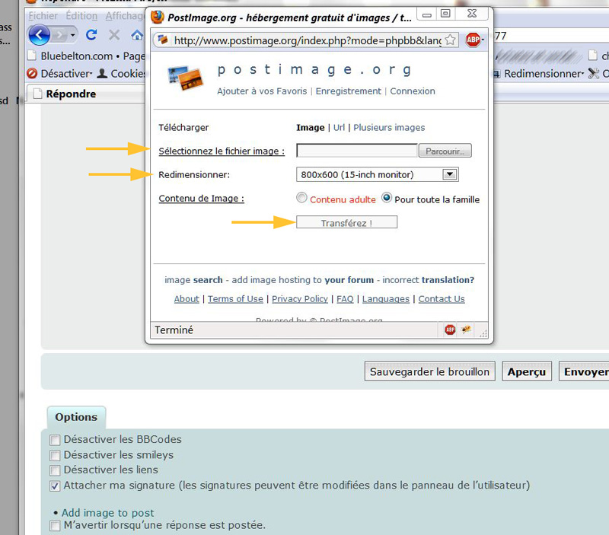Bookmark the PostImage page with the star icon
Viewport: 609px width, 535px height.
coord(450,40)
